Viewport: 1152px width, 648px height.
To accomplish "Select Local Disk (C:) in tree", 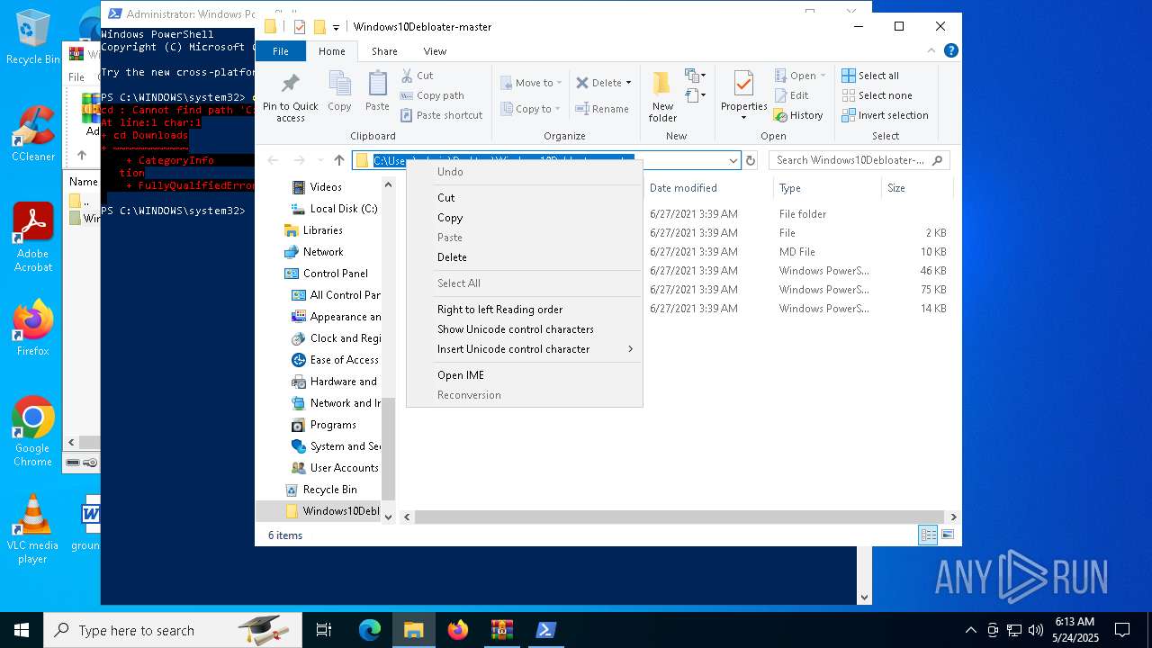I will coord(335,209).
